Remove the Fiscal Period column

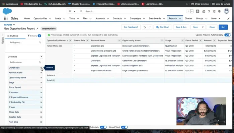[x=41, y=87]
